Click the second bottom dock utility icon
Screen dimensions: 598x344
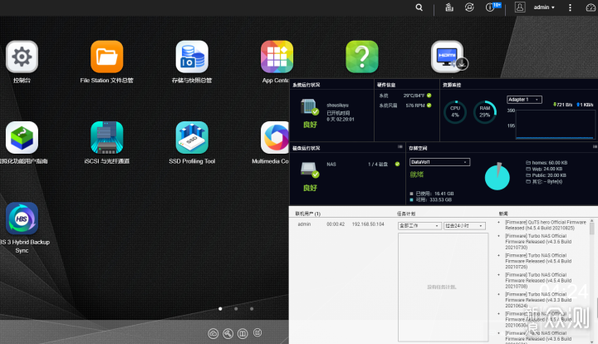click(228, 334)
